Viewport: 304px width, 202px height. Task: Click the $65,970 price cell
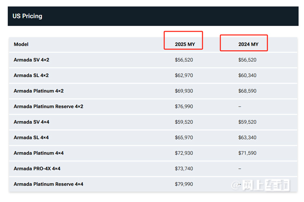point(184,138)
